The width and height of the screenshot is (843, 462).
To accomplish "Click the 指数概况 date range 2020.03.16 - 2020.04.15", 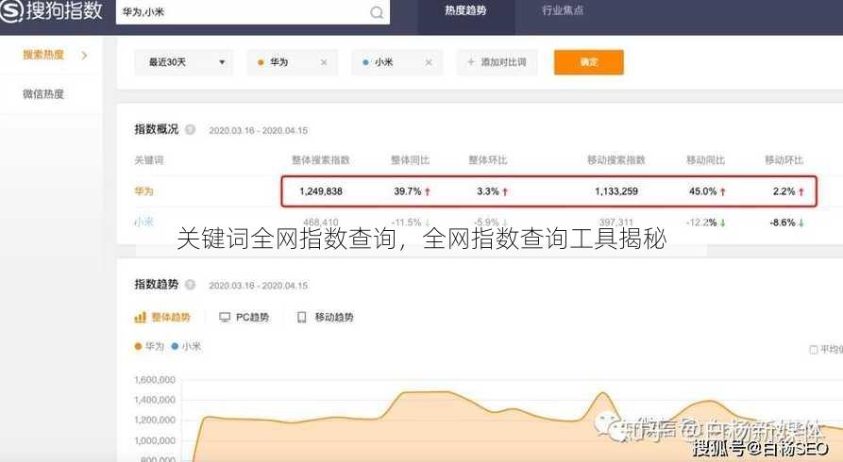I will coord(258,130).
